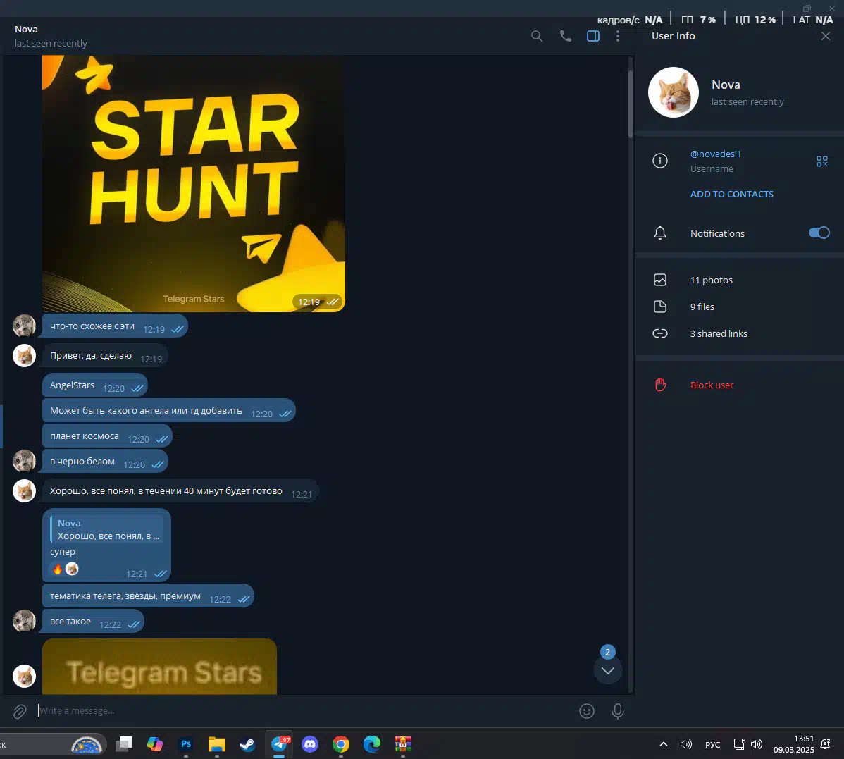
Task: Show the QR code for @novadesi1
Action: tap(822, 161)
